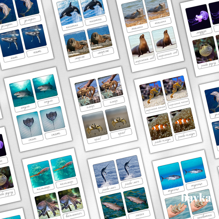Click the standalone "риба-меч" label box
The height and width of the screenshot is (219, 219).
click(x=132, y=183)
